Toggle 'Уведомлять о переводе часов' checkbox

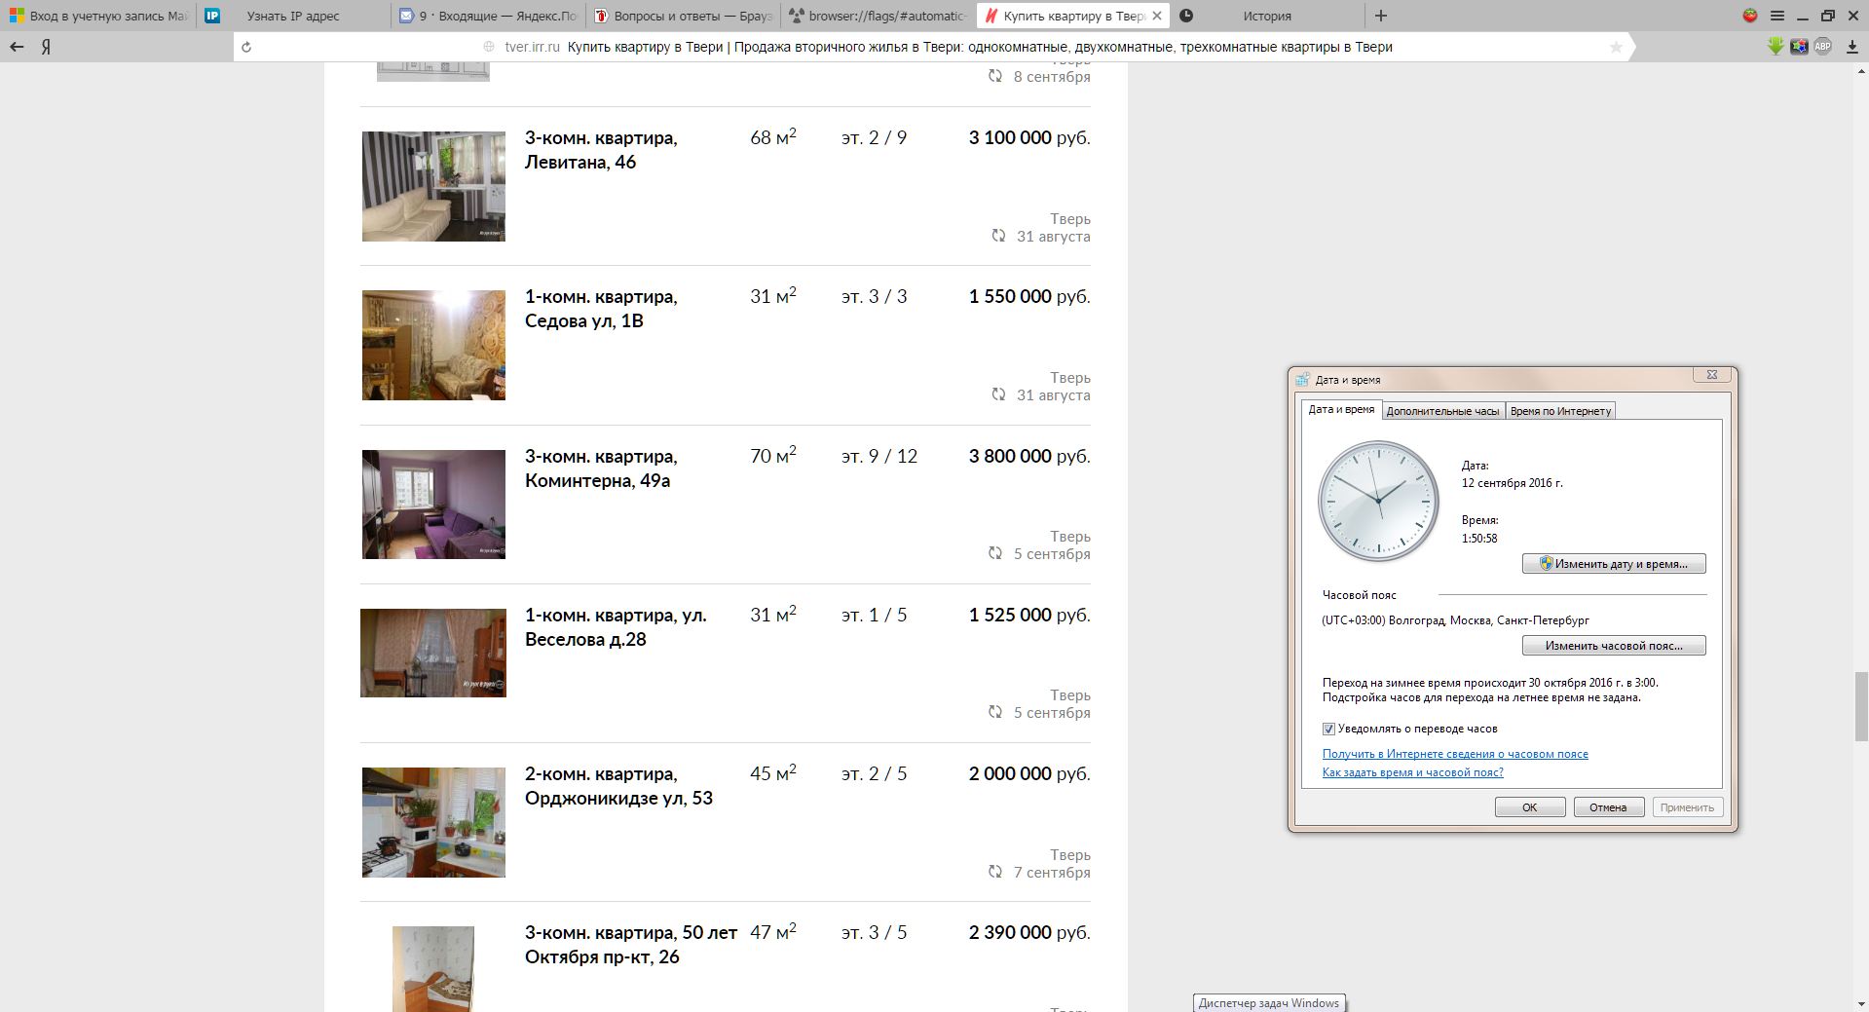pos(1328,729)
